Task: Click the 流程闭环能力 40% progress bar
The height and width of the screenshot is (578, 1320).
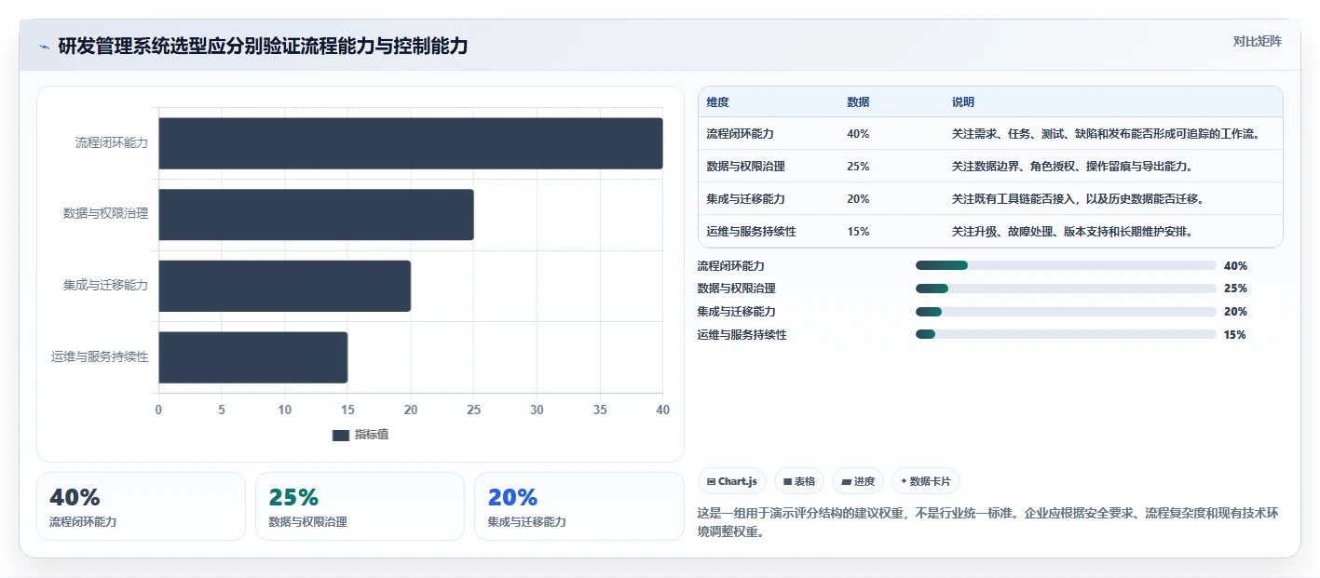Action: pyautogui.click(x=1066, y=265)
